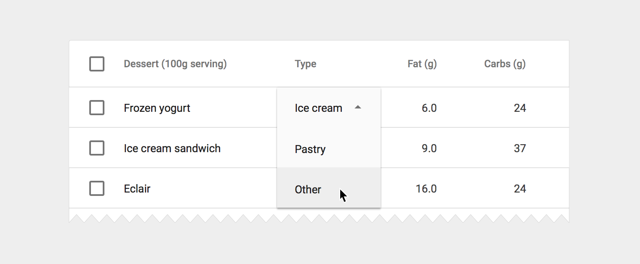Toggle the select-all checkbox in header
Screen dimensions: 640x264
(x=97, y=64)
